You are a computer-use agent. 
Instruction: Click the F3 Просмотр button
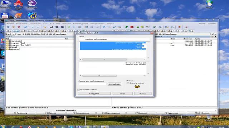point(20,113)
